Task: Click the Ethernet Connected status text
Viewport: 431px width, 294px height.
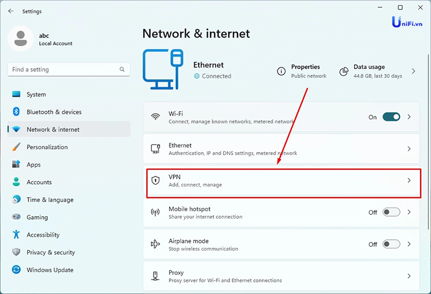Action: click(x=217, y=76)
